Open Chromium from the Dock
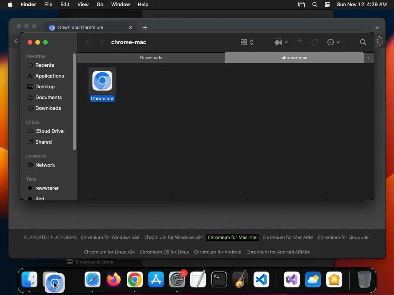 (54, 283)
